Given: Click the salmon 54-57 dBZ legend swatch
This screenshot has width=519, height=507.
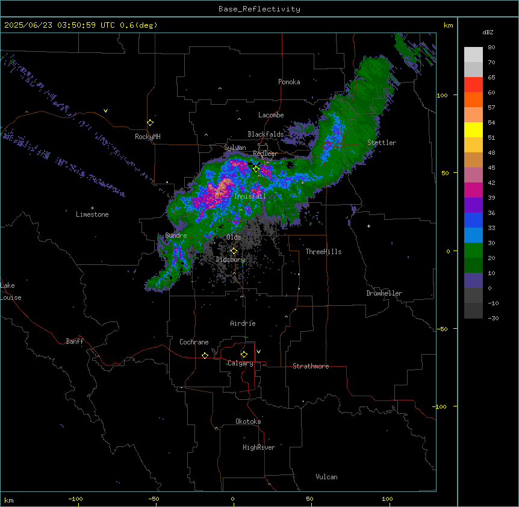Looking at the screenshot, I should tap(473, 115).
